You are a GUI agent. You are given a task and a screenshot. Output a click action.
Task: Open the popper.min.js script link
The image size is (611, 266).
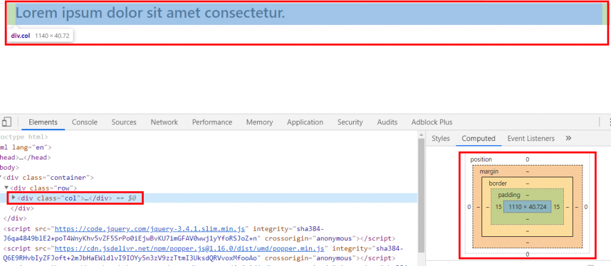click(190, 249)
